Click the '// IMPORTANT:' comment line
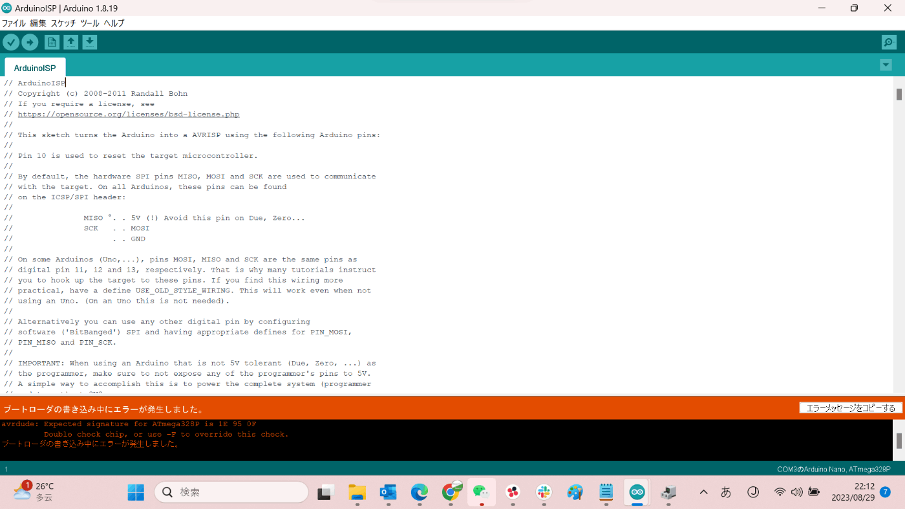The image size is (905, 509). click(x=189, y=363)
